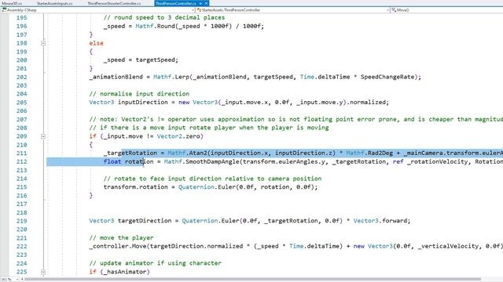Click the 'else' keyword on line 198
Viewport: 503px width, 282px height.
[x=96, y=43]
